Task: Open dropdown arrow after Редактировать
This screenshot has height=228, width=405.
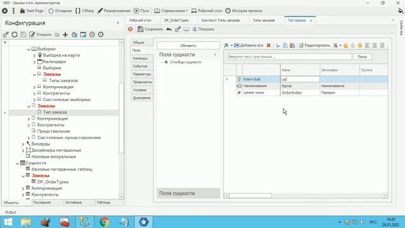Action: point(340,46)
